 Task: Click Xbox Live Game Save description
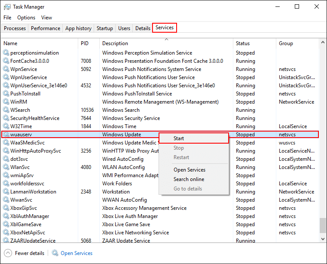point(126,224)
